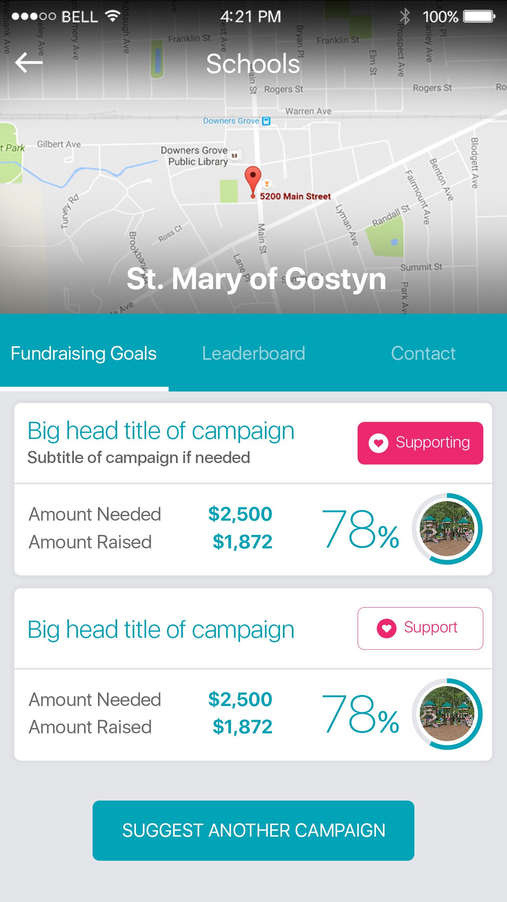The height and width of the screenshot is (902, 507).
Task: Tap the battery status icon
Action: point(479,17)
